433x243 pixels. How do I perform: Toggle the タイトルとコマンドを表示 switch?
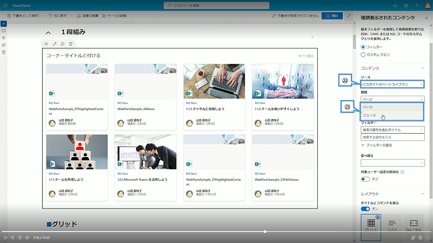tap(365, 209)
